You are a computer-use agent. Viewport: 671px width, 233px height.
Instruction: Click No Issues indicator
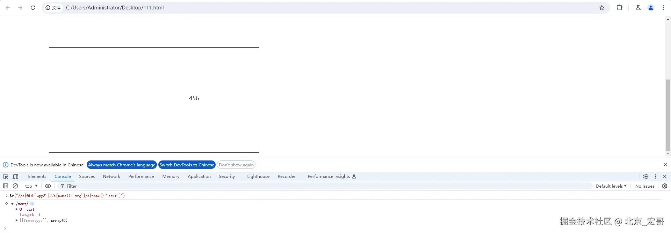645,186
